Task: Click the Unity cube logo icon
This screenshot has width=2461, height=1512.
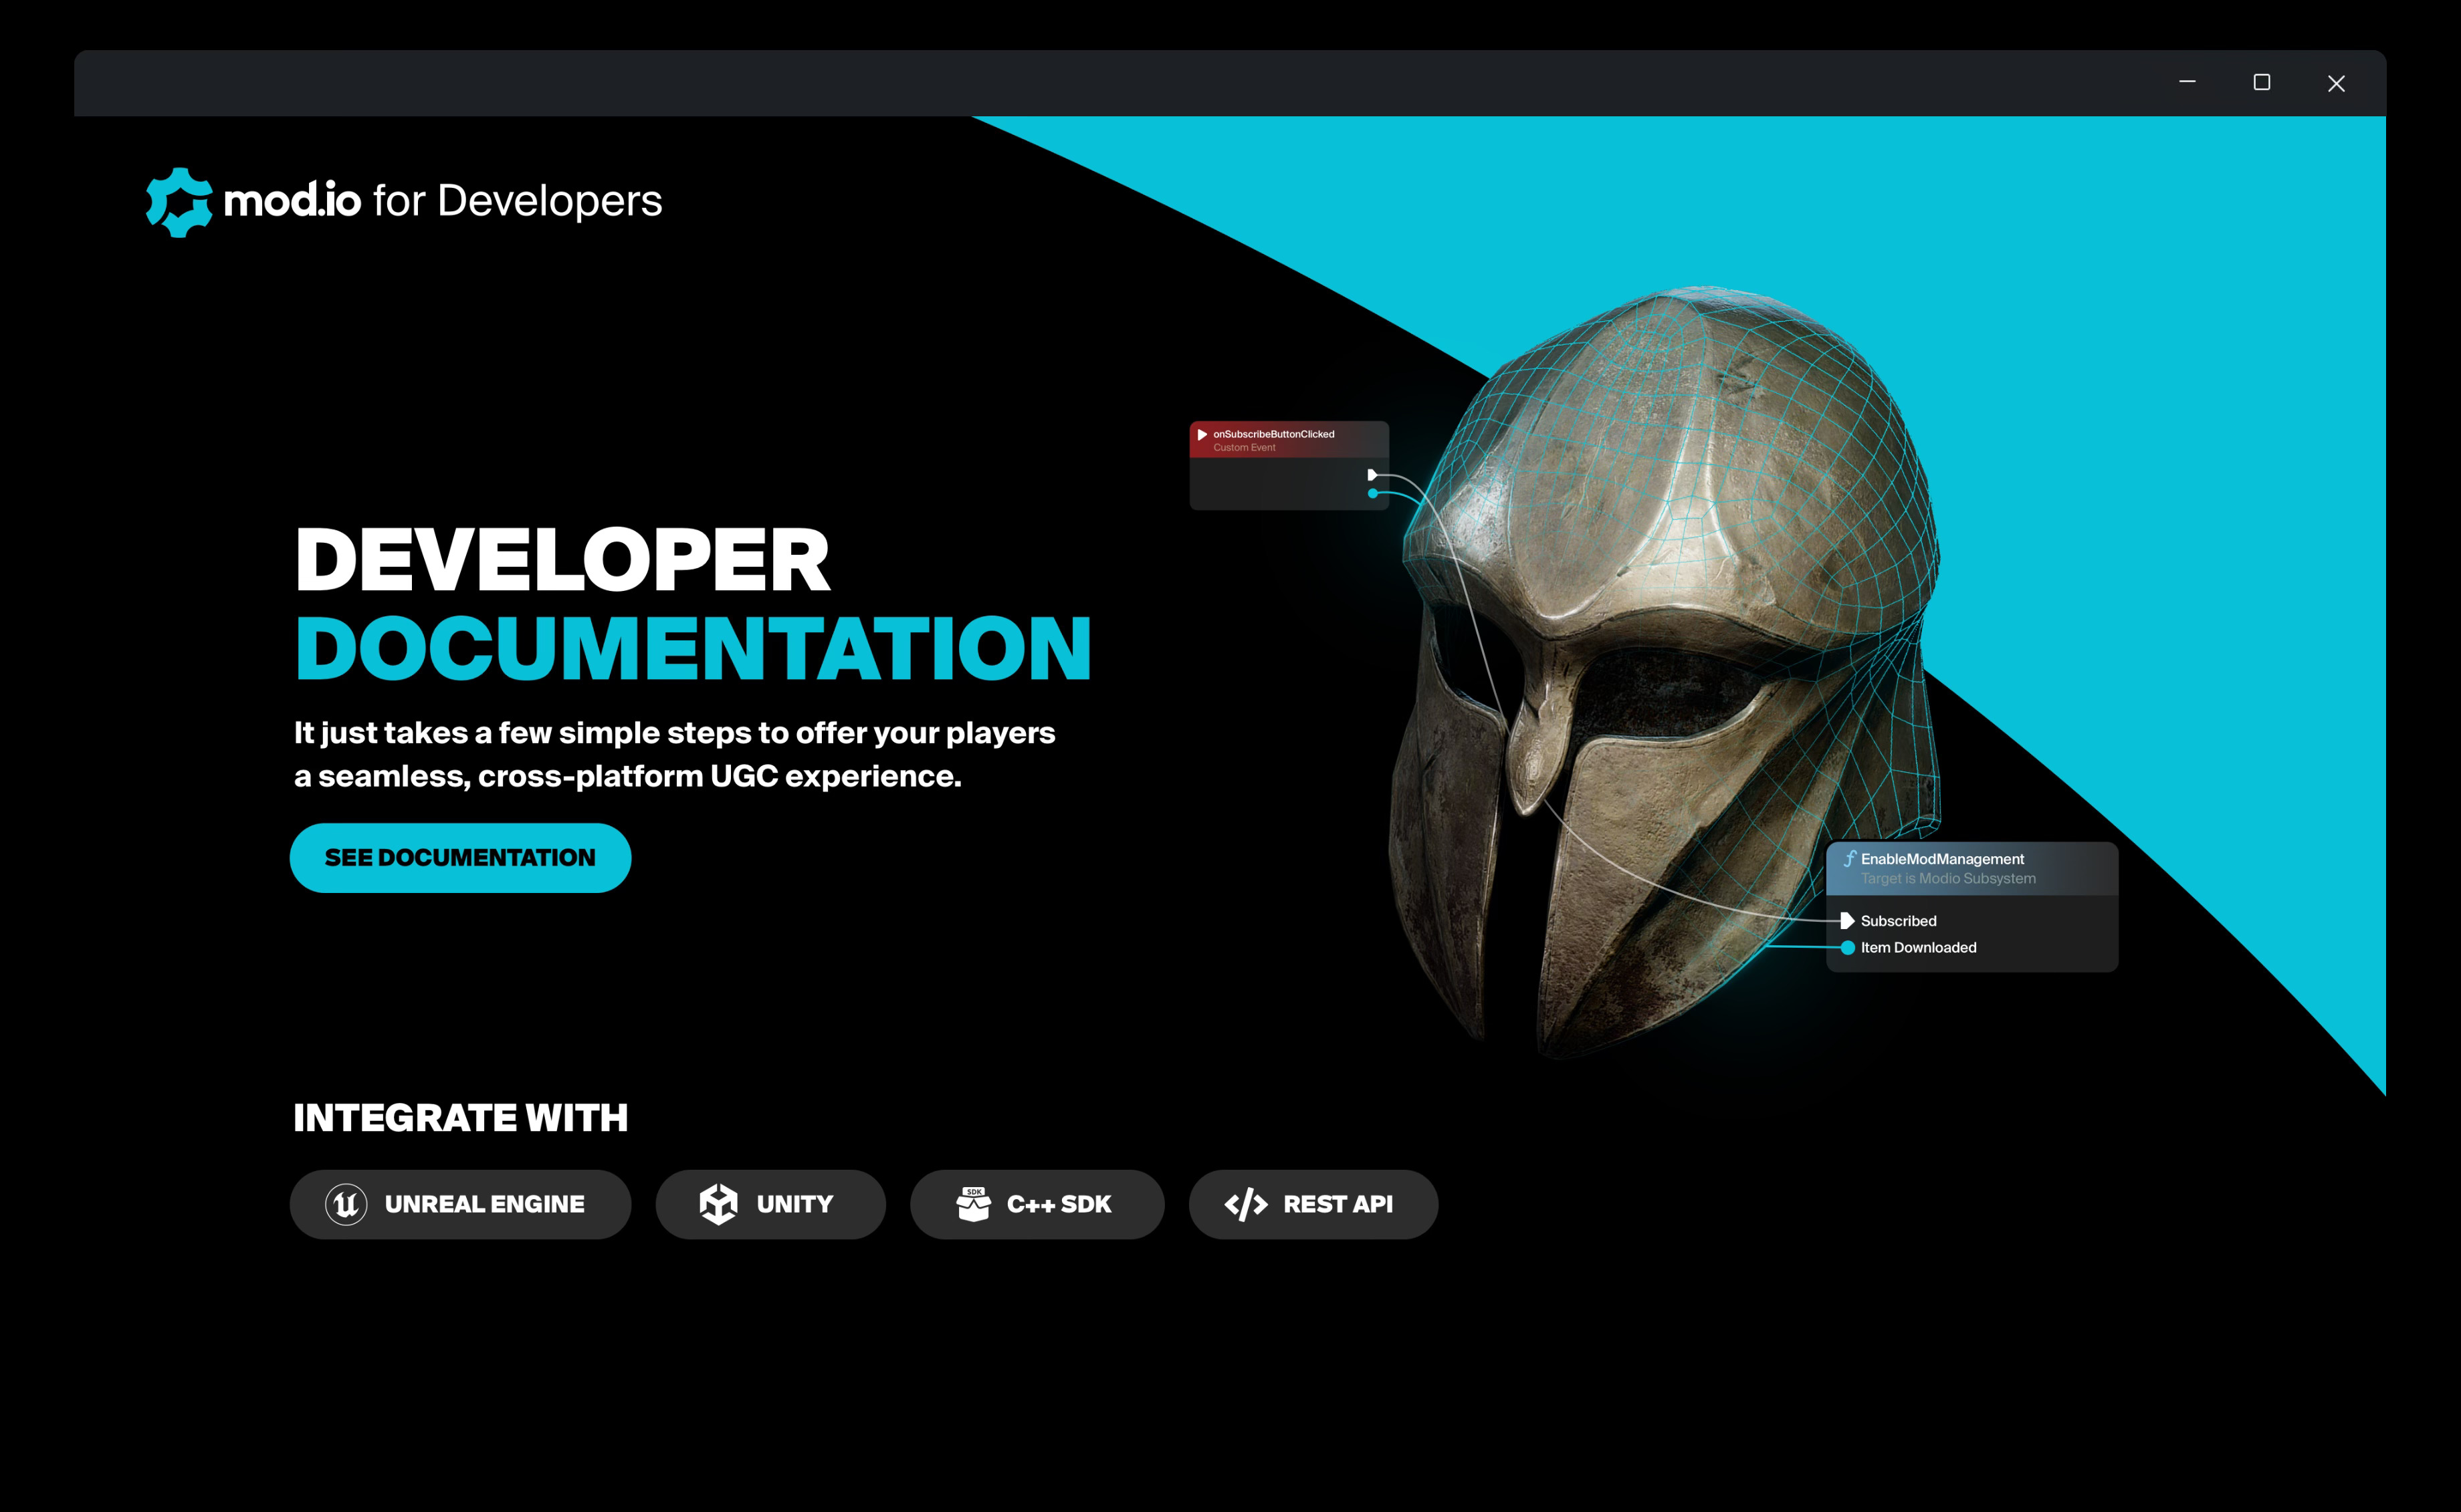Action: tap(718, 1204)
